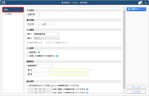Viewport: 149px width, 96px height.
Task: Click info icon beside 以前に退職した教職員を除いて入力する
Action: (x=87, y=89)
